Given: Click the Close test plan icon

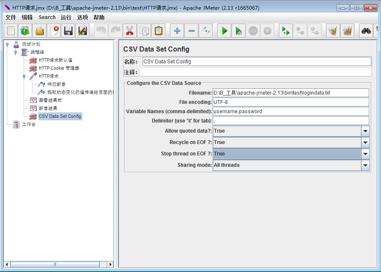Looking at the screenshot, I should click(54, 31).
